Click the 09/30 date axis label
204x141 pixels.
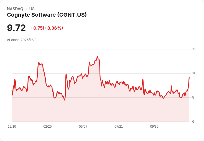click(x=154, y=127)
